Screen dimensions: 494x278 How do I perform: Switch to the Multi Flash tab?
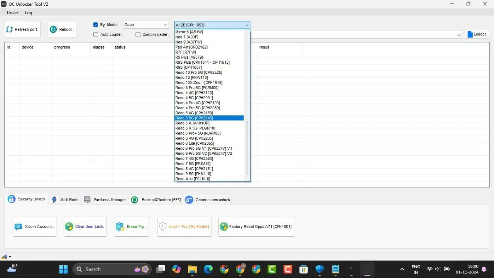click(65, 200)
